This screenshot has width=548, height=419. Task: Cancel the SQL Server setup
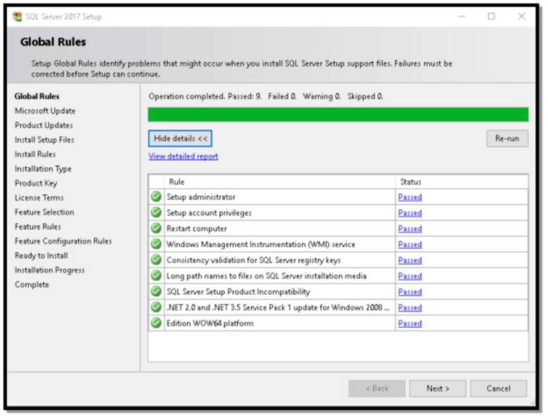(498, 389)
